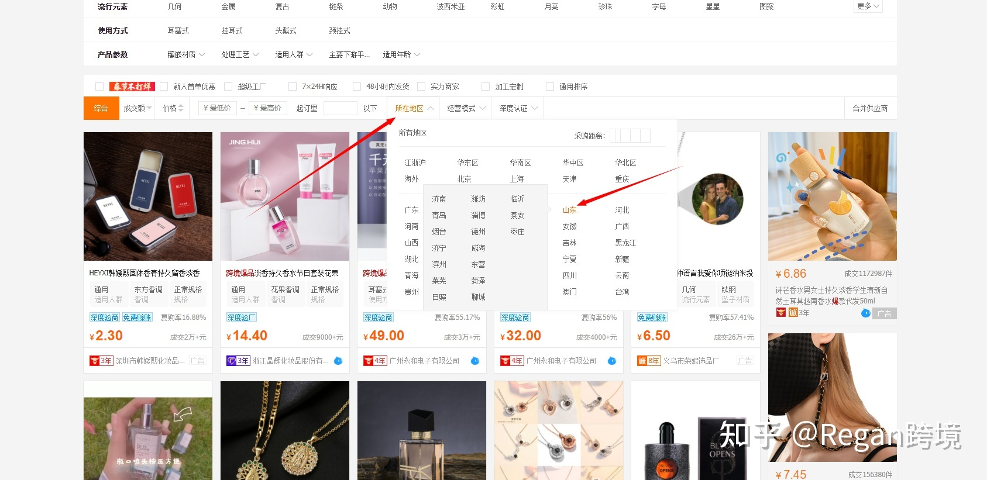
Task: Focus the 最高价 price field
Action: tap(267, 108)
